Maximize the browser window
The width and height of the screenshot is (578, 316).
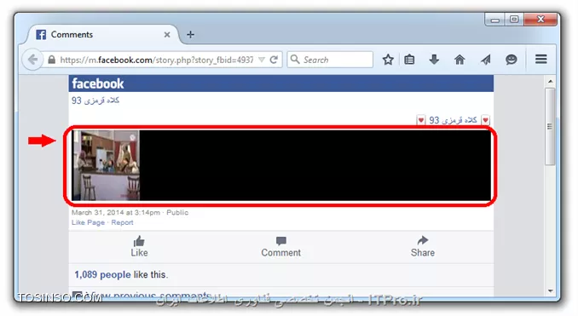coord(514,20)
